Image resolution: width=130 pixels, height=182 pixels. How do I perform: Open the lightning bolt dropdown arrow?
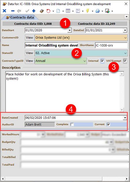(92, 11)
